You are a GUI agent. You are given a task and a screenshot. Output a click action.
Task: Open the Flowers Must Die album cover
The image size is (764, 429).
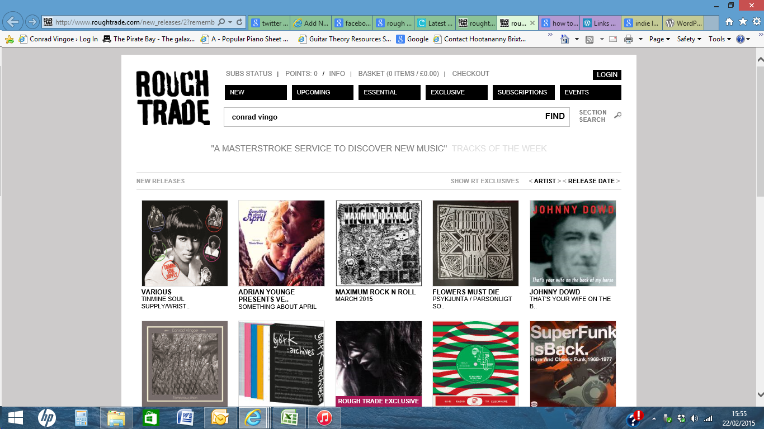[475, 243]
